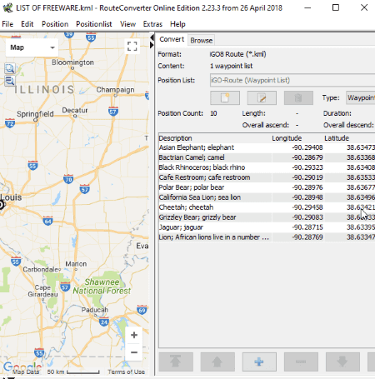Open the File menu
Screen dimensions: 375x379
pos(7,24)
